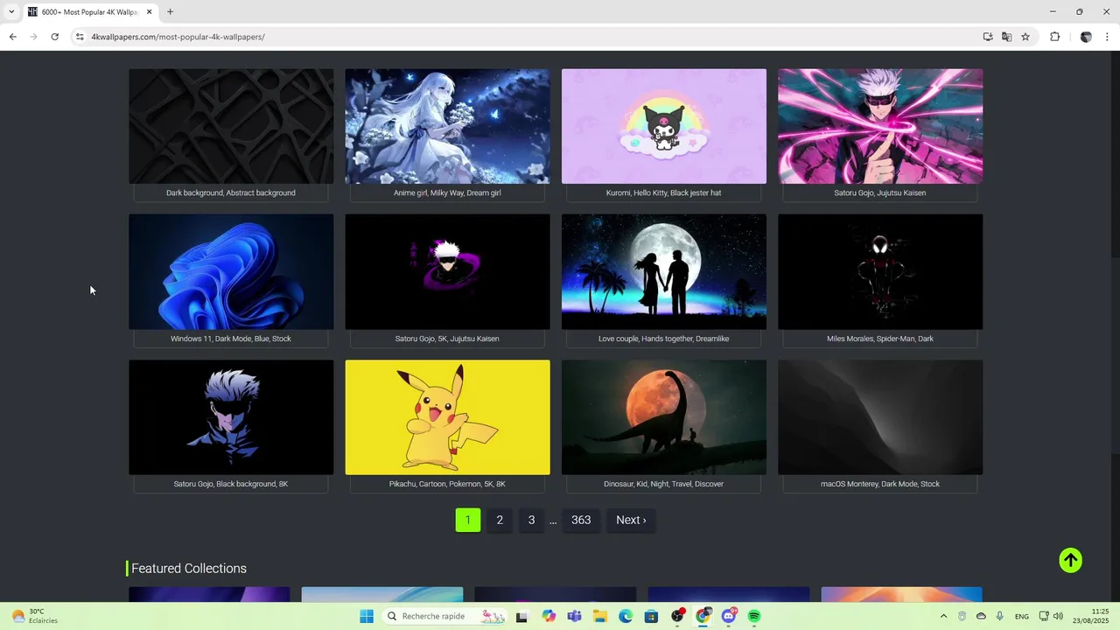The image size is (1120, 630).
Task: Open Spotify from the taskbar
Action: [x=754, y=616]
